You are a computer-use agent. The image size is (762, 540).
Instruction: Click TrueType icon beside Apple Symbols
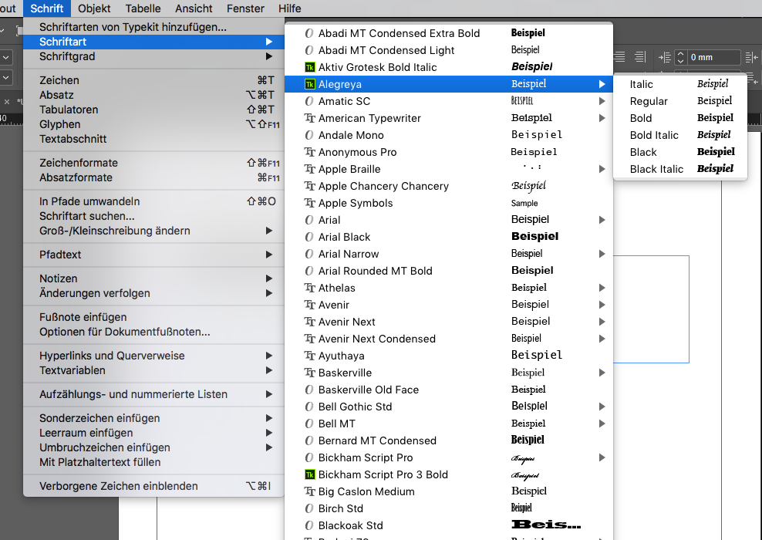point(309,203)
